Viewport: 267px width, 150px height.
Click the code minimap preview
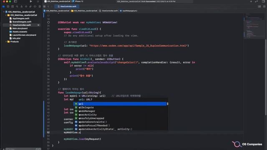point(254,25)
